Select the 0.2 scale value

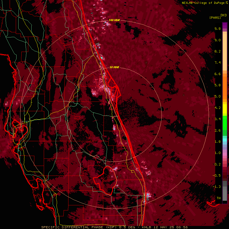tap(218, 164)
